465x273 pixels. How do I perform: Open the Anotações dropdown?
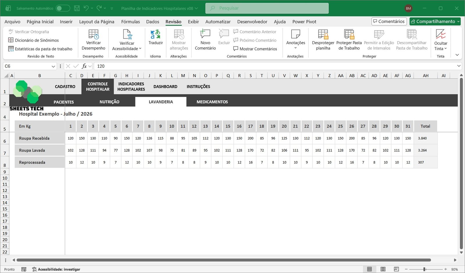click(x=296, y=48)
